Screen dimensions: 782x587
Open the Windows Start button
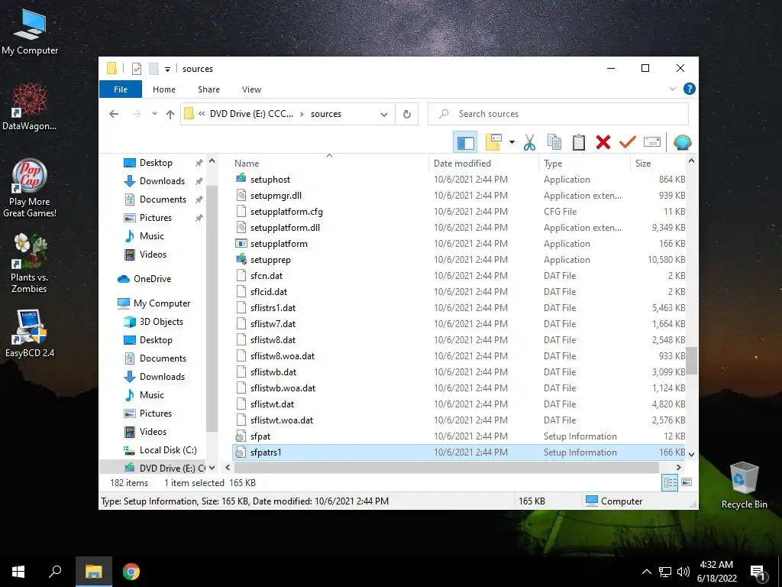pyautogui.click(x=18, y=572)
